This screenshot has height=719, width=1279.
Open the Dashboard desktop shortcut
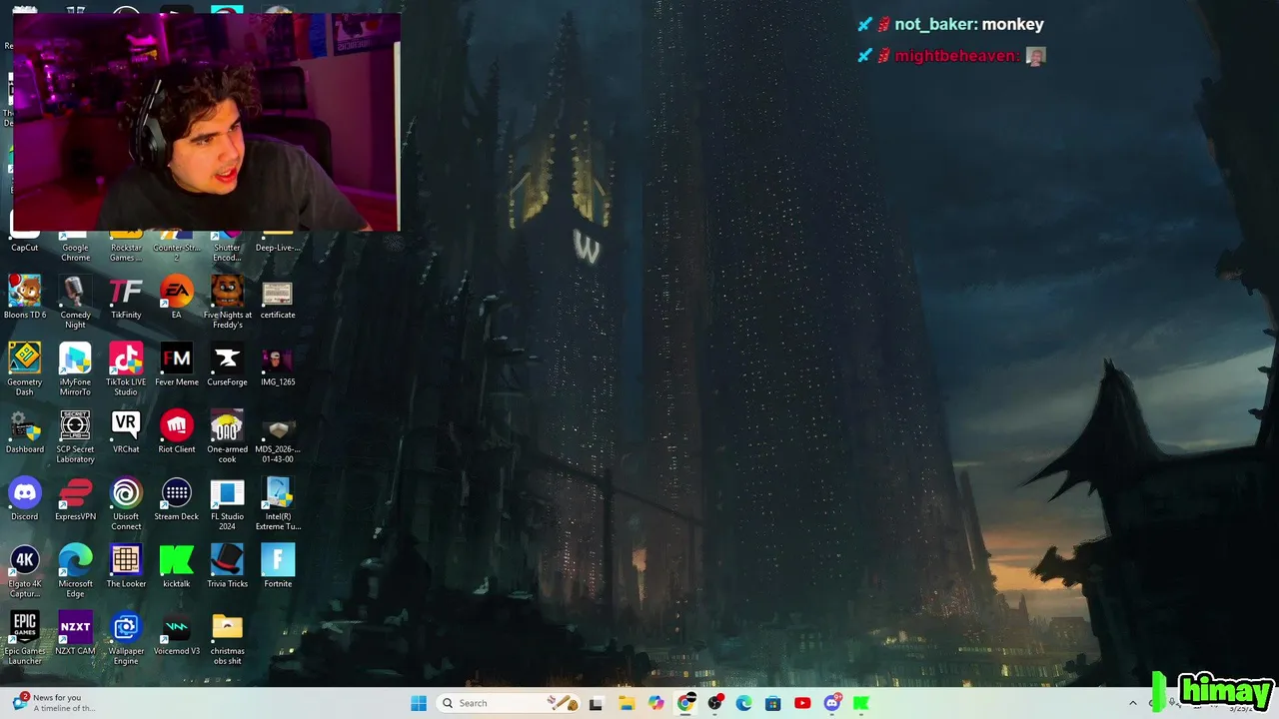click(x=25, y=431)
